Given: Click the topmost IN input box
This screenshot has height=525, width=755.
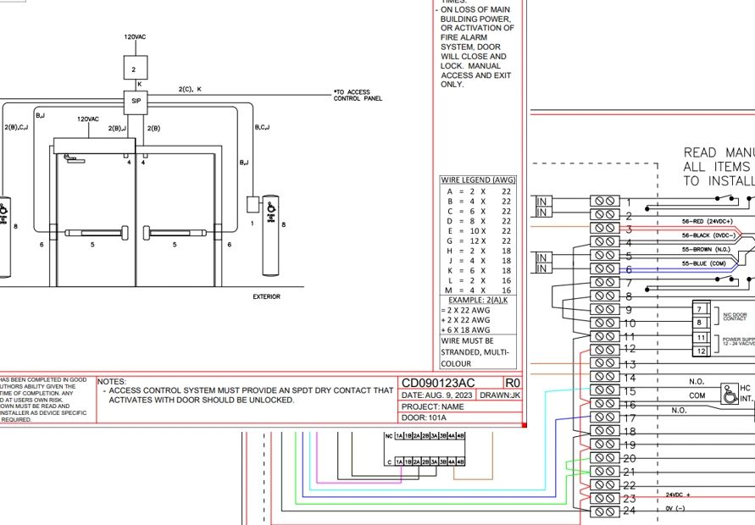Looking at the screenshot, I should [x=544, y=201].
